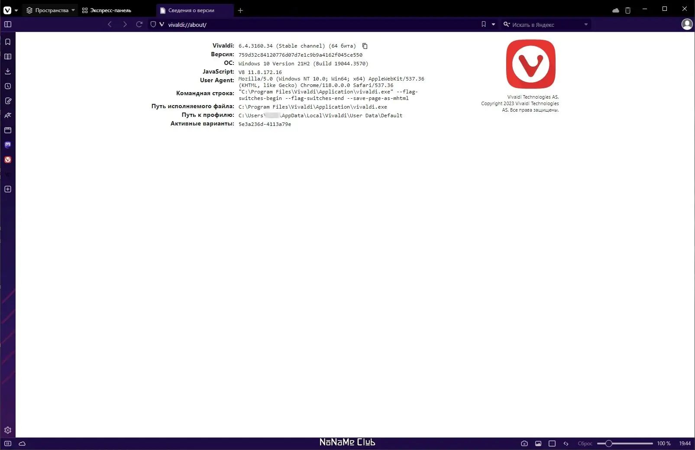The image size is (695, 450).
Task: Select the User Agent line starting with Mozilla/5.0
Action: (x=331, y=82)
